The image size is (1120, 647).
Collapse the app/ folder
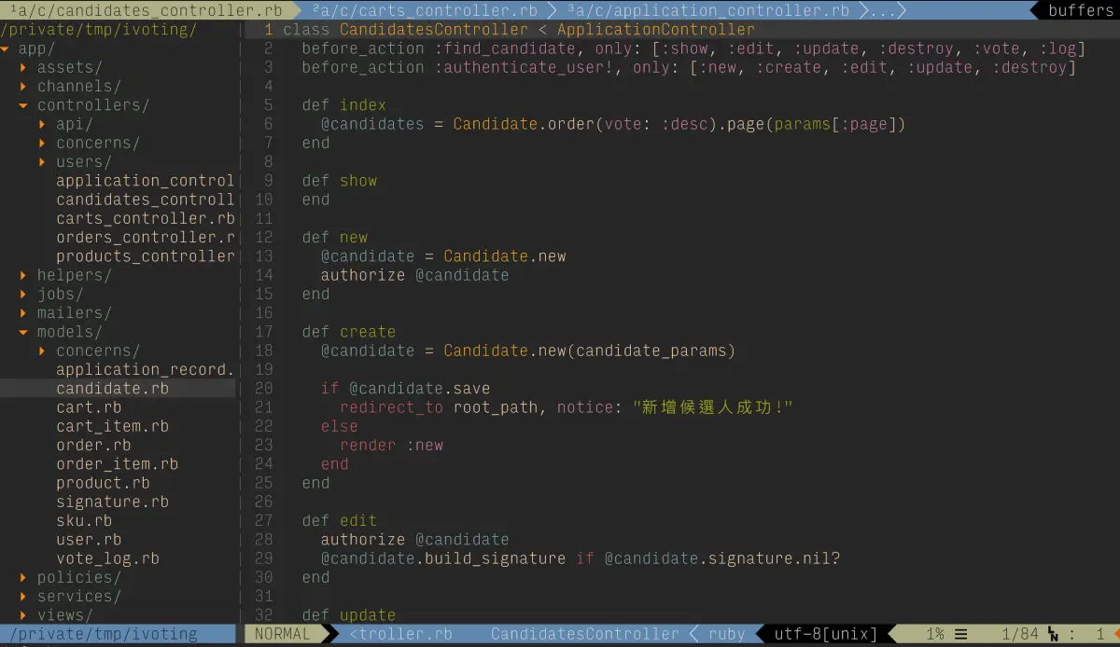(x=35, y=48)
